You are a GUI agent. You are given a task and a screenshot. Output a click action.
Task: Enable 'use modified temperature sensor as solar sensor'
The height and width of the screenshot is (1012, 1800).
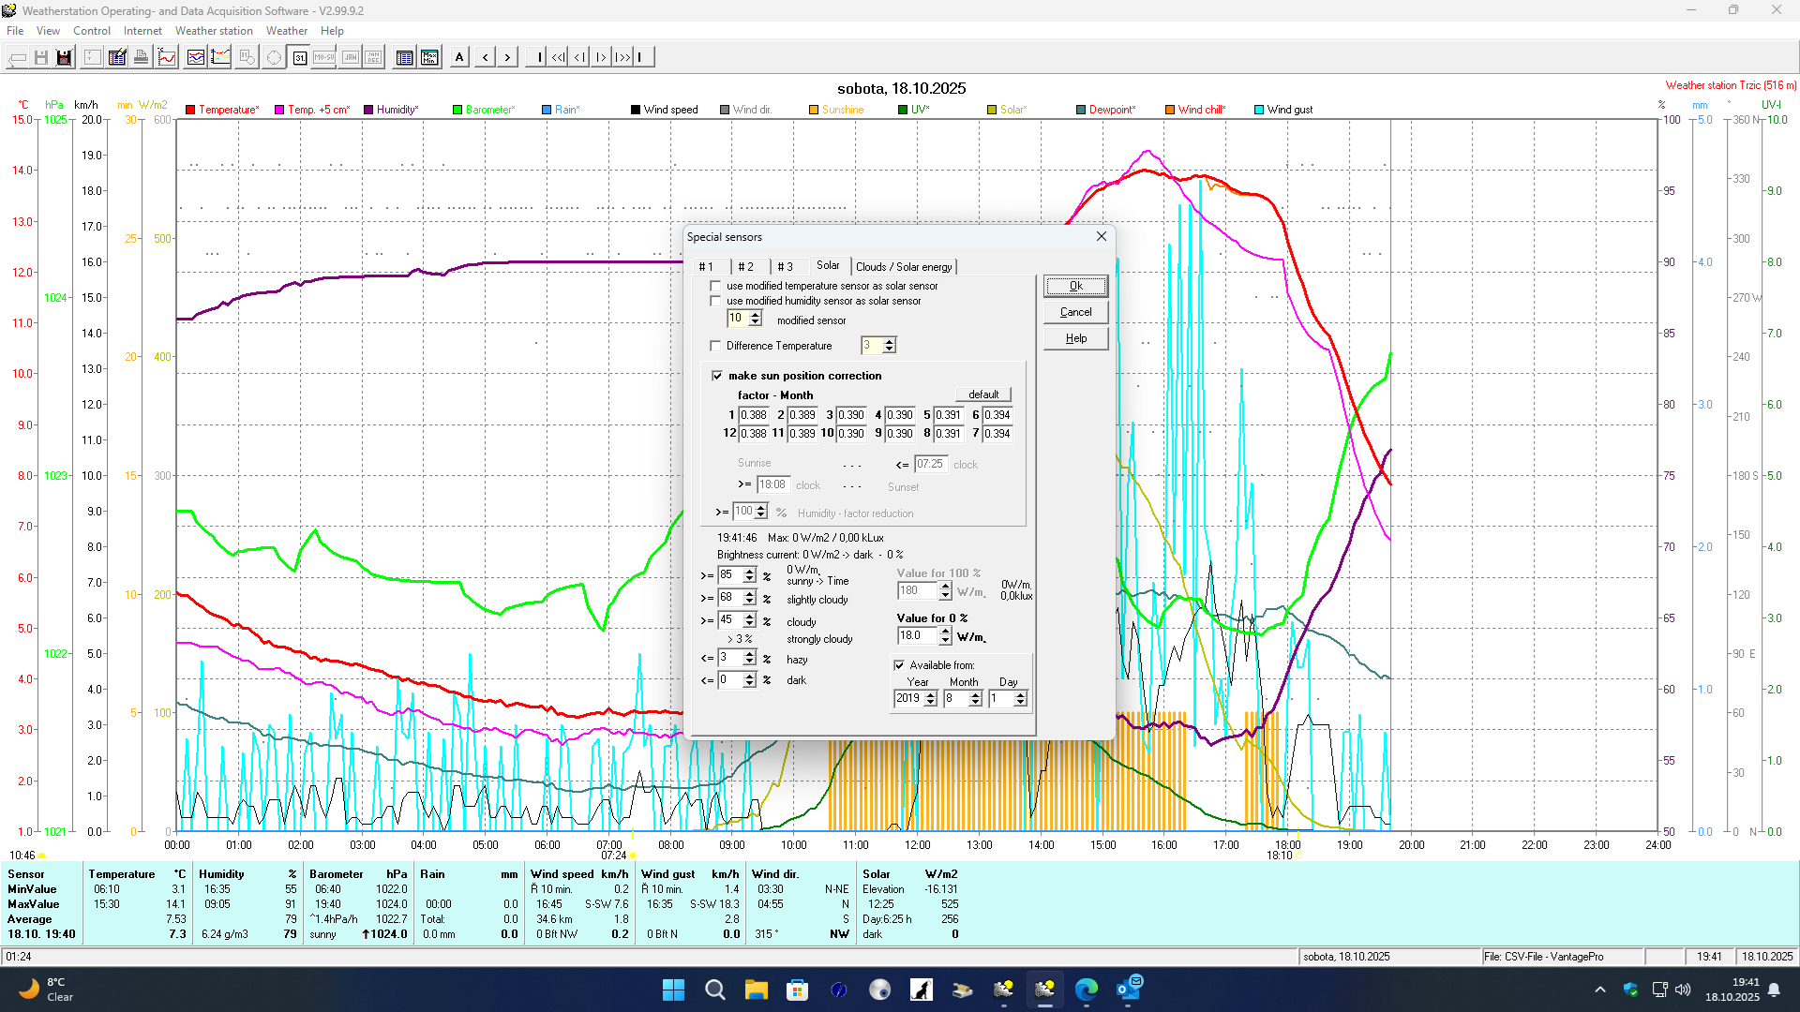pyautogui.click(x=716, y=286)
